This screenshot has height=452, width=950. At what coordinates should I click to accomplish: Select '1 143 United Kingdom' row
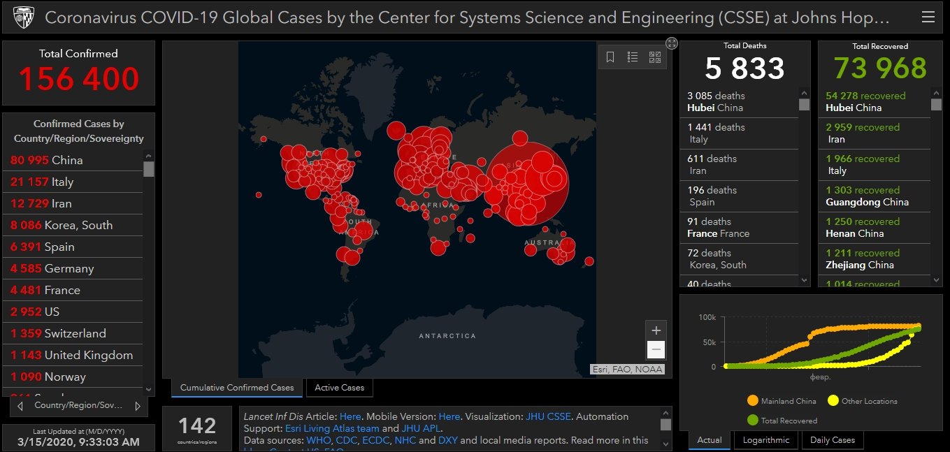coord(73,355)
